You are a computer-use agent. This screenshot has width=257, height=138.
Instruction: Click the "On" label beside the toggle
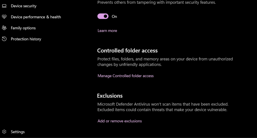tap(114, 16)
